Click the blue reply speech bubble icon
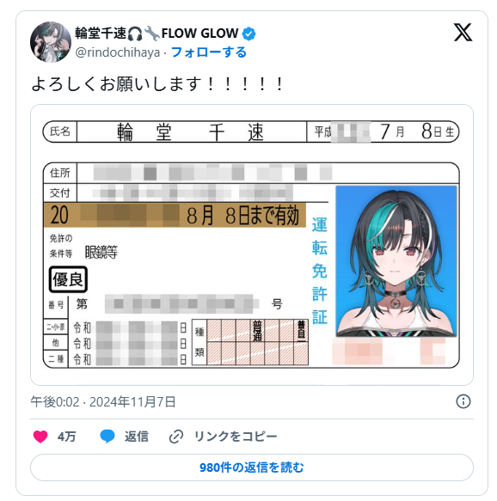497x501 pixels. (x=107, y=437)
